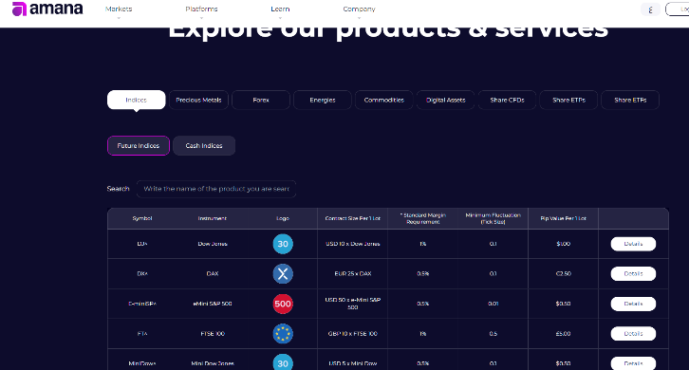The height and width of the screenshot is (370, 689).
Task: Open Details for DAX row
Action: point(633,274)
